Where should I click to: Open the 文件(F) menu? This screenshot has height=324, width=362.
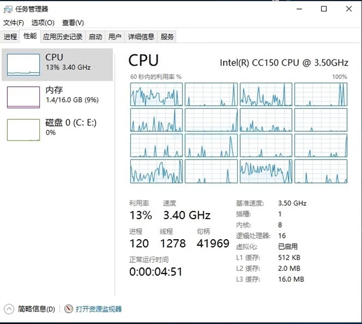[13, 23]
